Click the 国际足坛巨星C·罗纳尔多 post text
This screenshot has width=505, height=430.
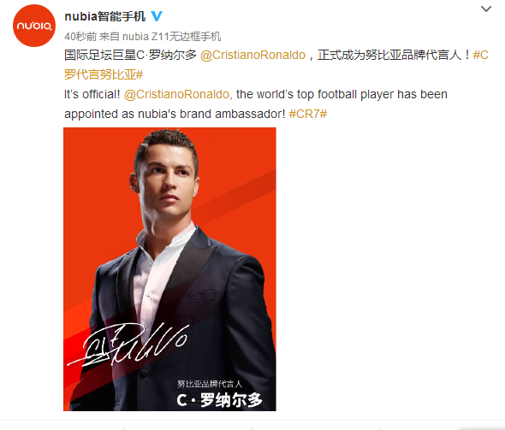click(130, 55)
